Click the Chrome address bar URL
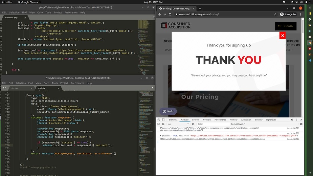Image resolution: width=313 pixels, height=176 pixels. (199, 14)
